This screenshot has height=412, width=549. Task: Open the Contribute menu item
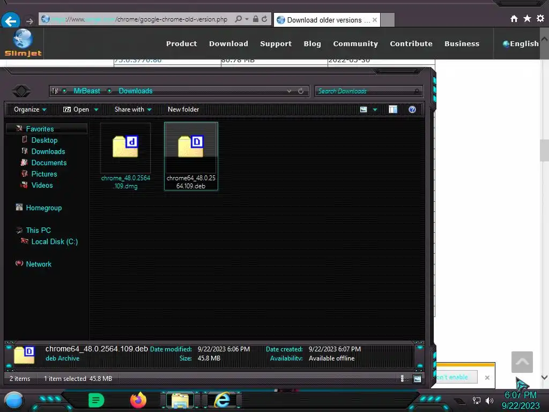pyautogui.click(x=411, y=44)
